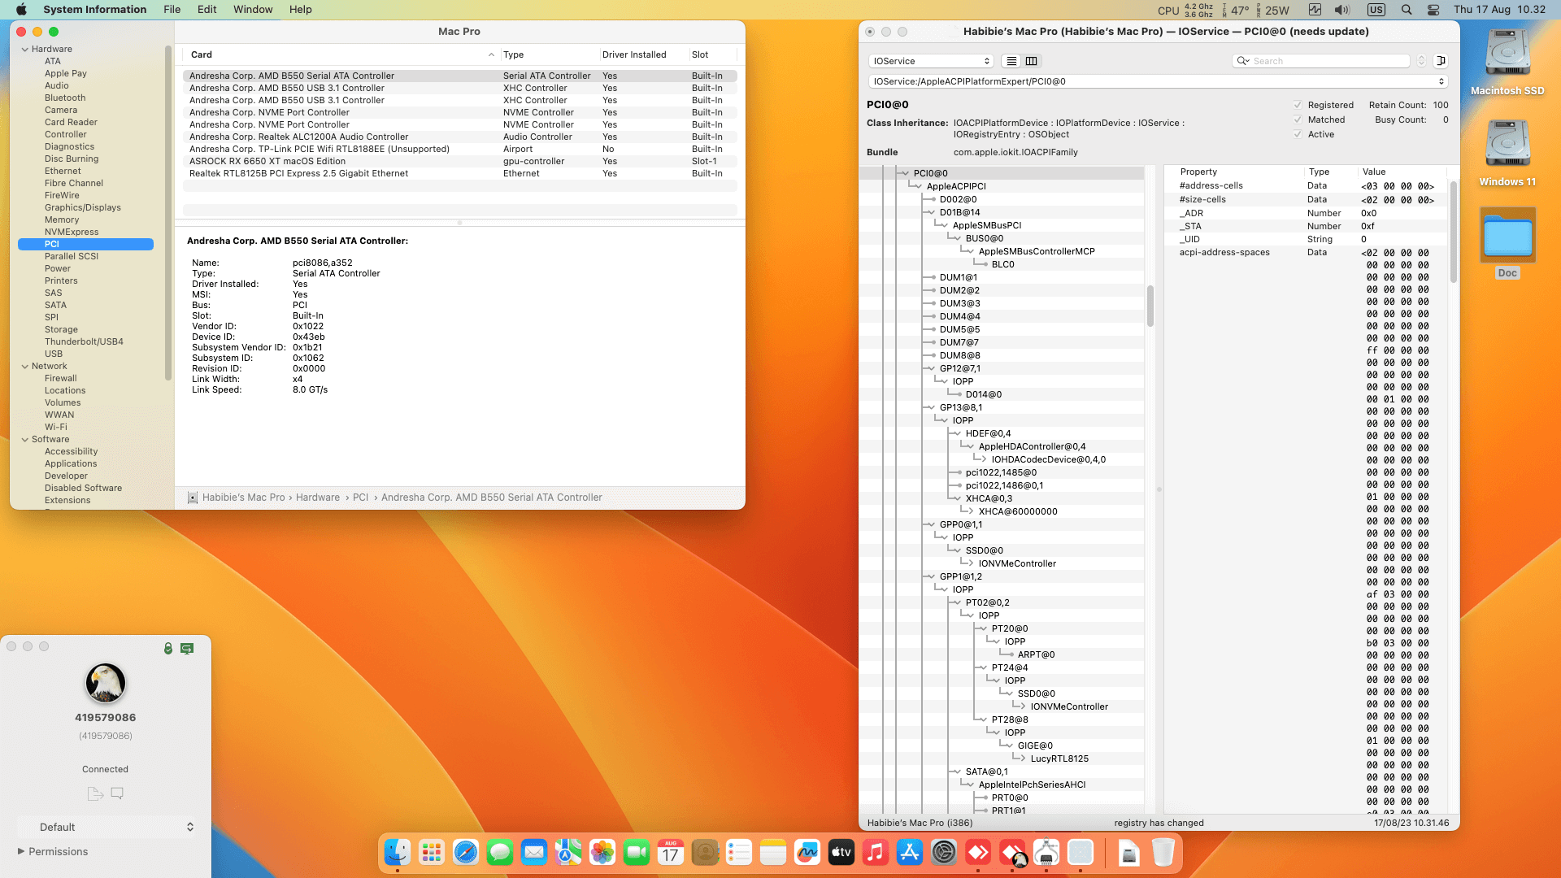
Task: Open the Window menu
Action: click(253, 10)
